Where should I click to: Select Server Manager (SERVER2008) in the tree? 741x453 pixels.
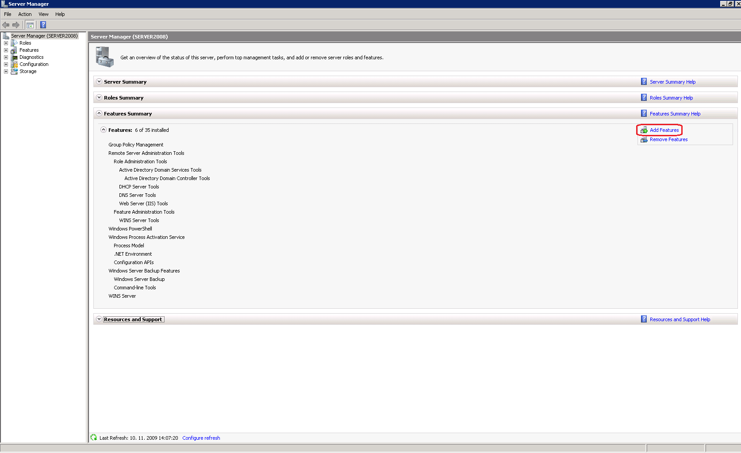[x=44, y=36]
